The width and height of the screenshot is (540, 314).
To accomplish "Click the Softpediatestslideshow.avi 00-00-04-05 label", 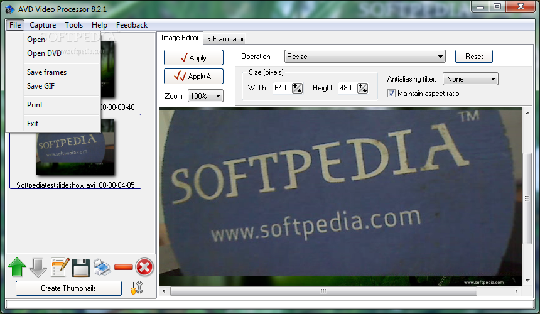I will tap(75, 185).
